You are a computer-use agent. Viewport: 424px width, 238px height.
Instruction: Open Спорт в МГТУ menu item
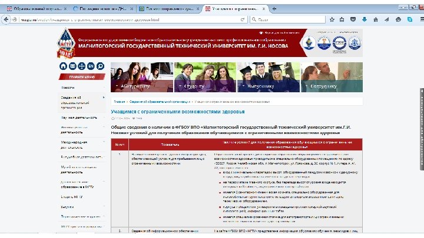pyautogui.click(x=72, y=197)
